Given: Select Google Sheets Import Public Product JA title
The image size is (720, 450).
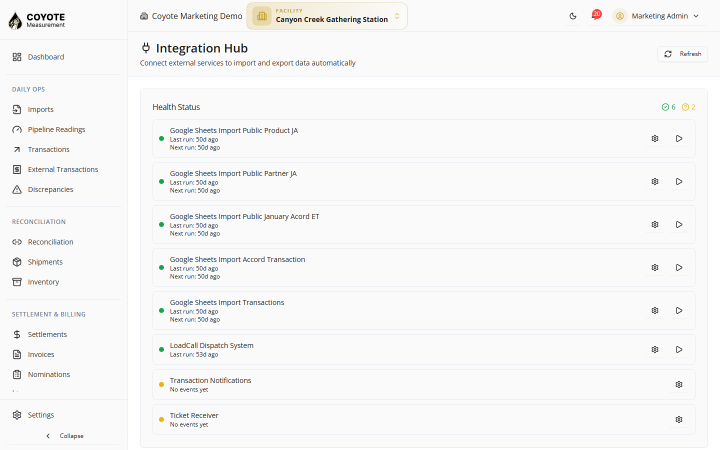Looking at the screenshot, I should pos(234,130).
